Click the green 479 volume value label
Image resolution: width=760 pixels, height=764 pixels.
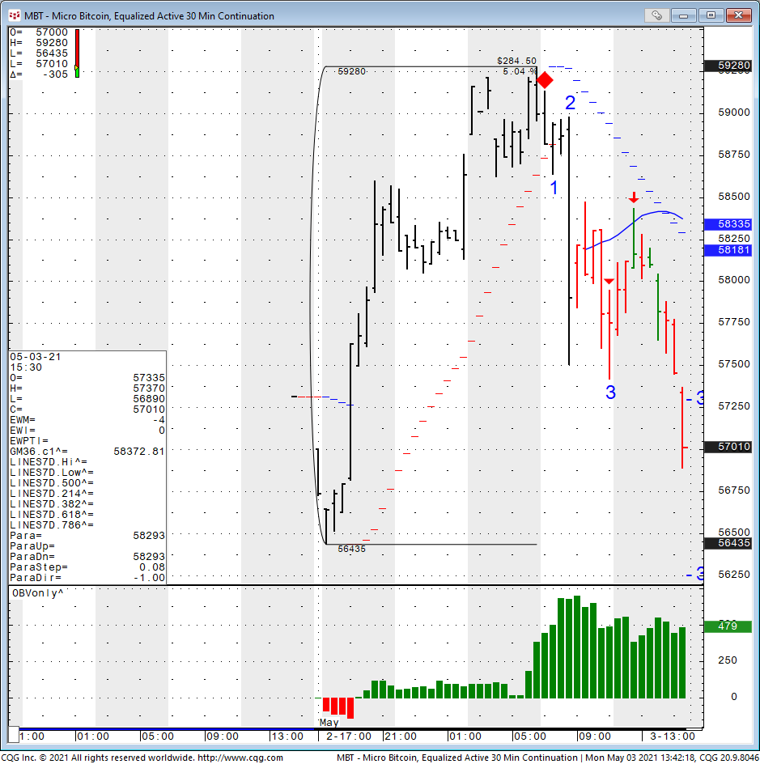pyautogui.click(x=728, y=626)
